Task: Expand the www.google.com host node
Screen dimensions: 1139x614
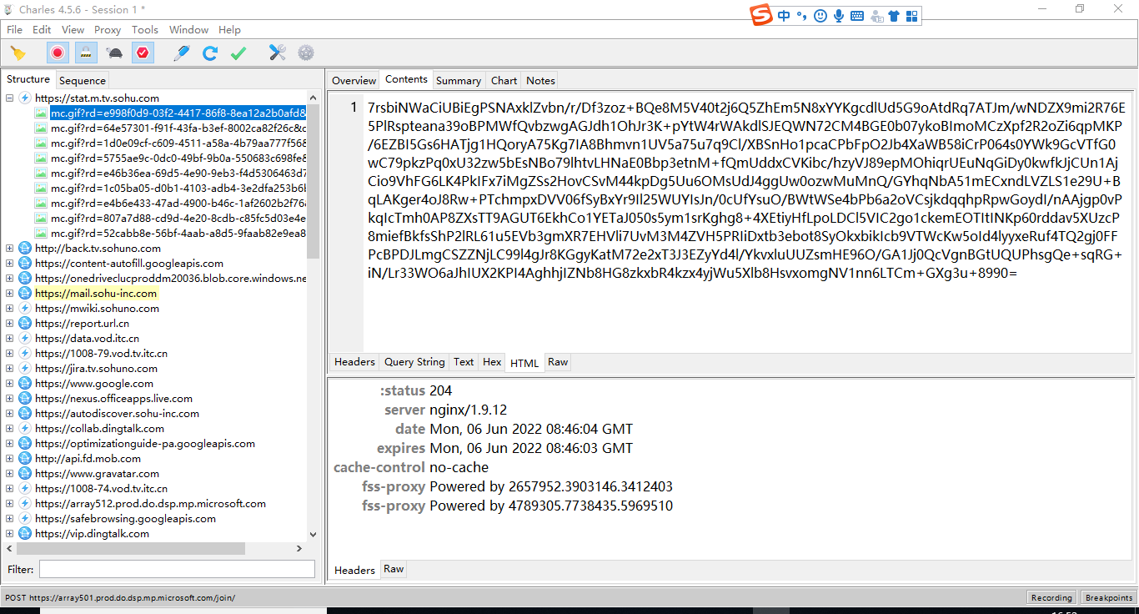Action: tap(10, 383)
